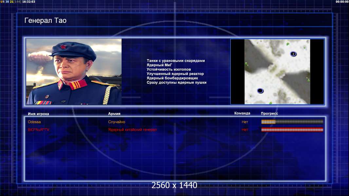Click Odessa's orange loading progress bar
The image size is (349, 196).
pyautogui.click(x=292, y=122)
